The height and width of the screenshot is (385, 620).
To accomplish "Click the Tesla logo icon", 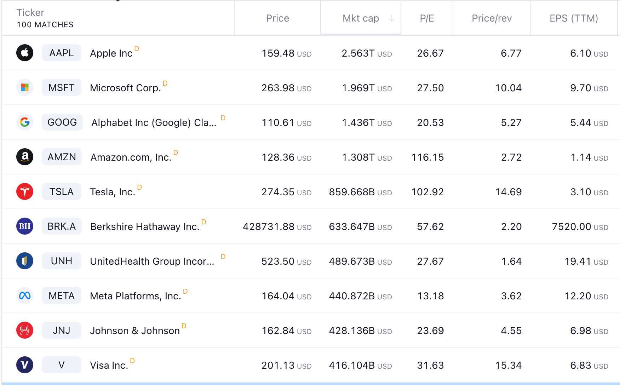I will 25,191.
